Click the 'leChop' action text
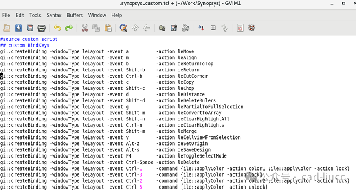Screen dimensions: 356x191 (x=186, y=88)
